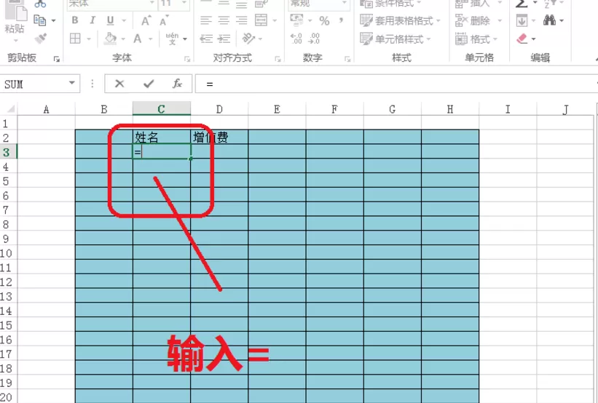Image resolution: width=598 pixels, height=403 pixels.
Task: Toggle italic formatting
Action: pyautogui.click(x=93, y=20)
